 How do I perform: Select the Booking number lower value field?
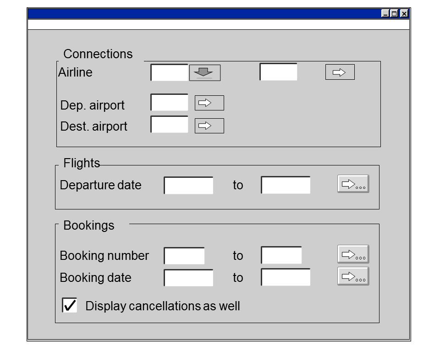tap(184, 256)
